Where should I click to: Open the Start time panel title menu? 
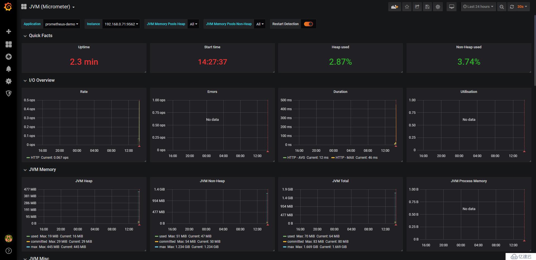pyautogui.click(x=212, y=47)
